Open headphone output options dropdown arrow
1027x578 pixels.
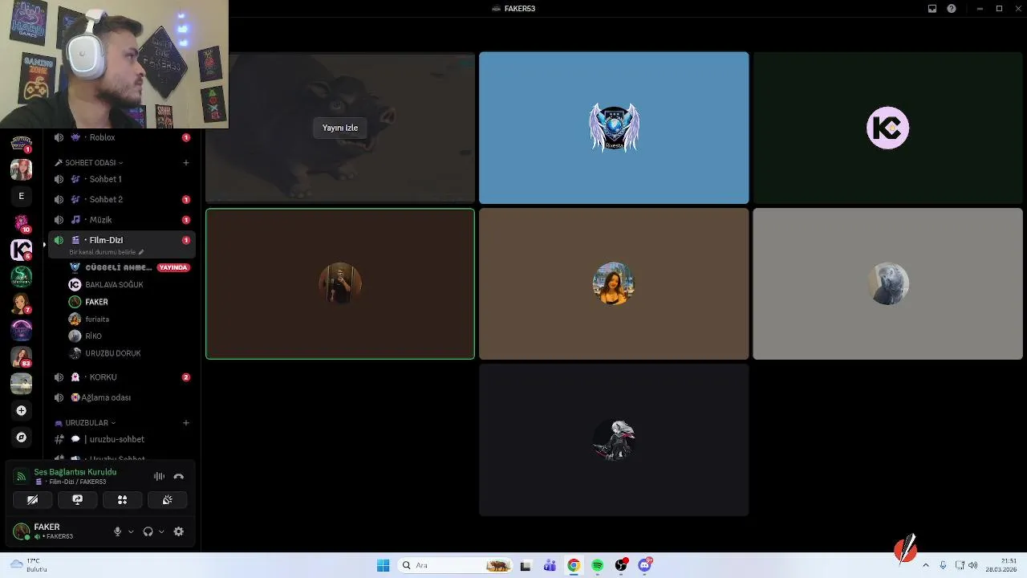[x=161, y=531]
